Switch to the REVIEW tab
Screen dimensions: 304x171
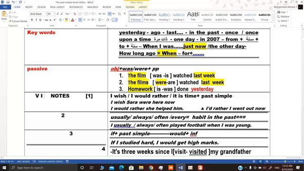click(106, 7)
